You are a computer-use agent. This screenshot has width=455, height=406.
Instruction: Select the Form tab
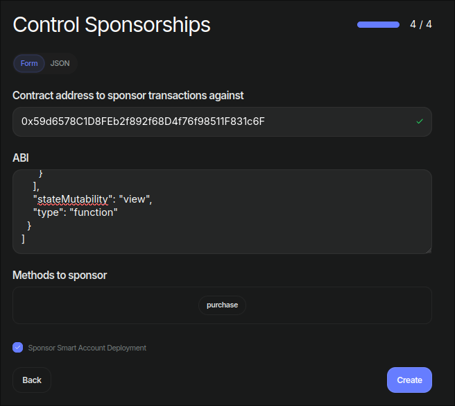29,63
